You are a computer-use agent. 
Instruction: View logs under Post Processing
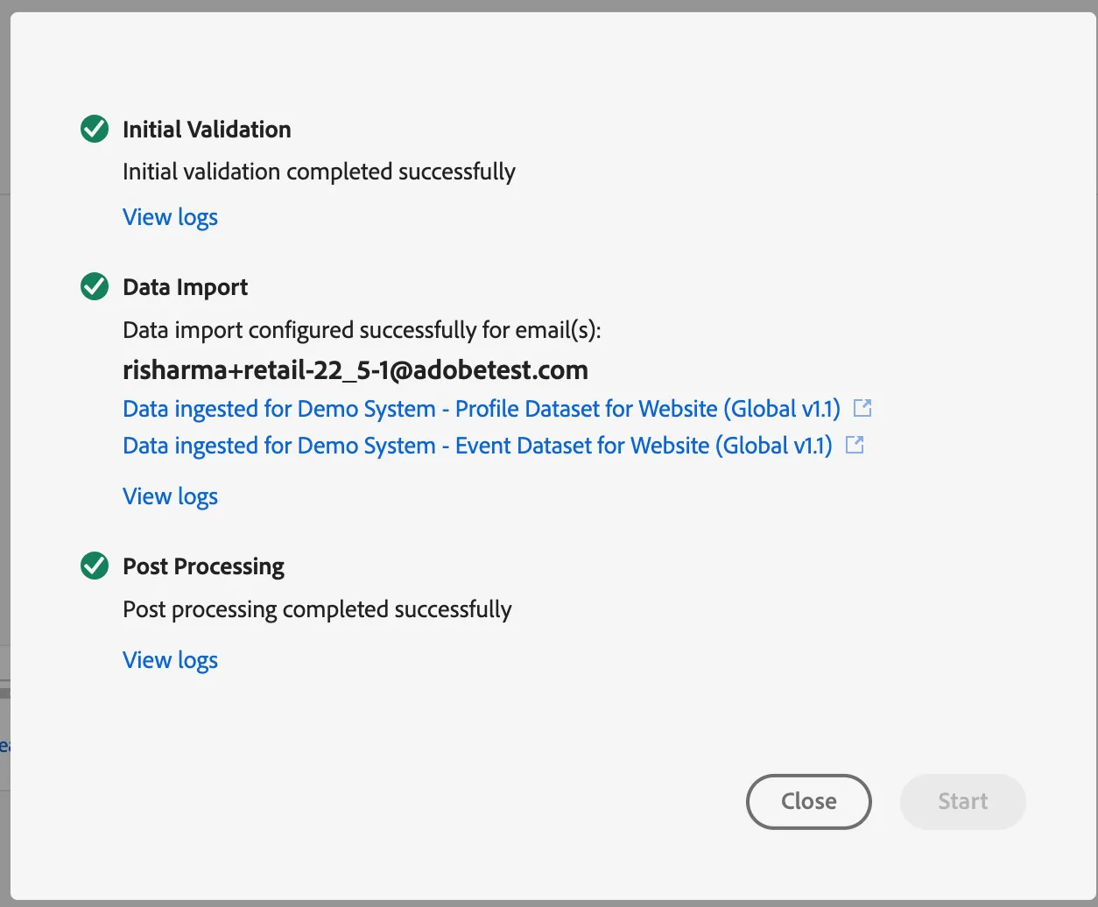pyautogui.click(x=171, y=660)
